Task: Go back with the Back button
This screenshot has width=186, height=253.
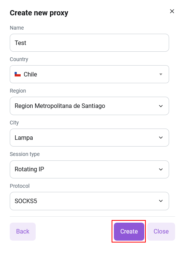Action: (x=23, y=232)
